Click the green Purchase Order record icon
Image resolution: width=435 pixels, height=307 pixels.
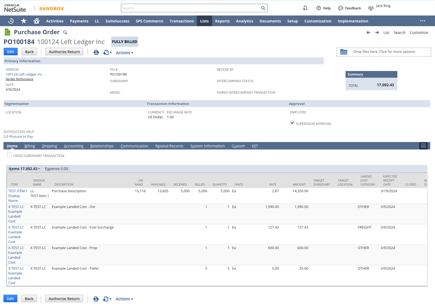7,32
